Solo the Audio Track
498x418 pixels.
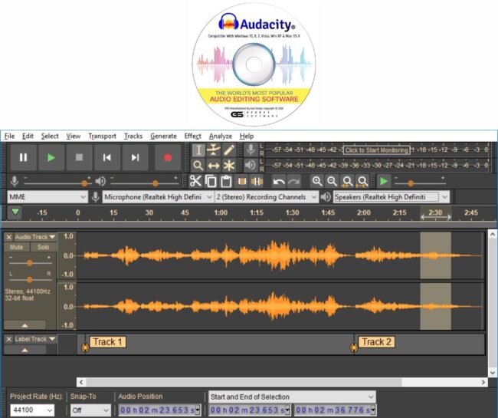coord(43,247)
